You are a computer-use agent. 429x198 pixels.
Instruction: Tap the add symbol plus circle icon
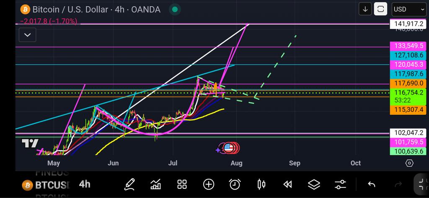(209, 184)
